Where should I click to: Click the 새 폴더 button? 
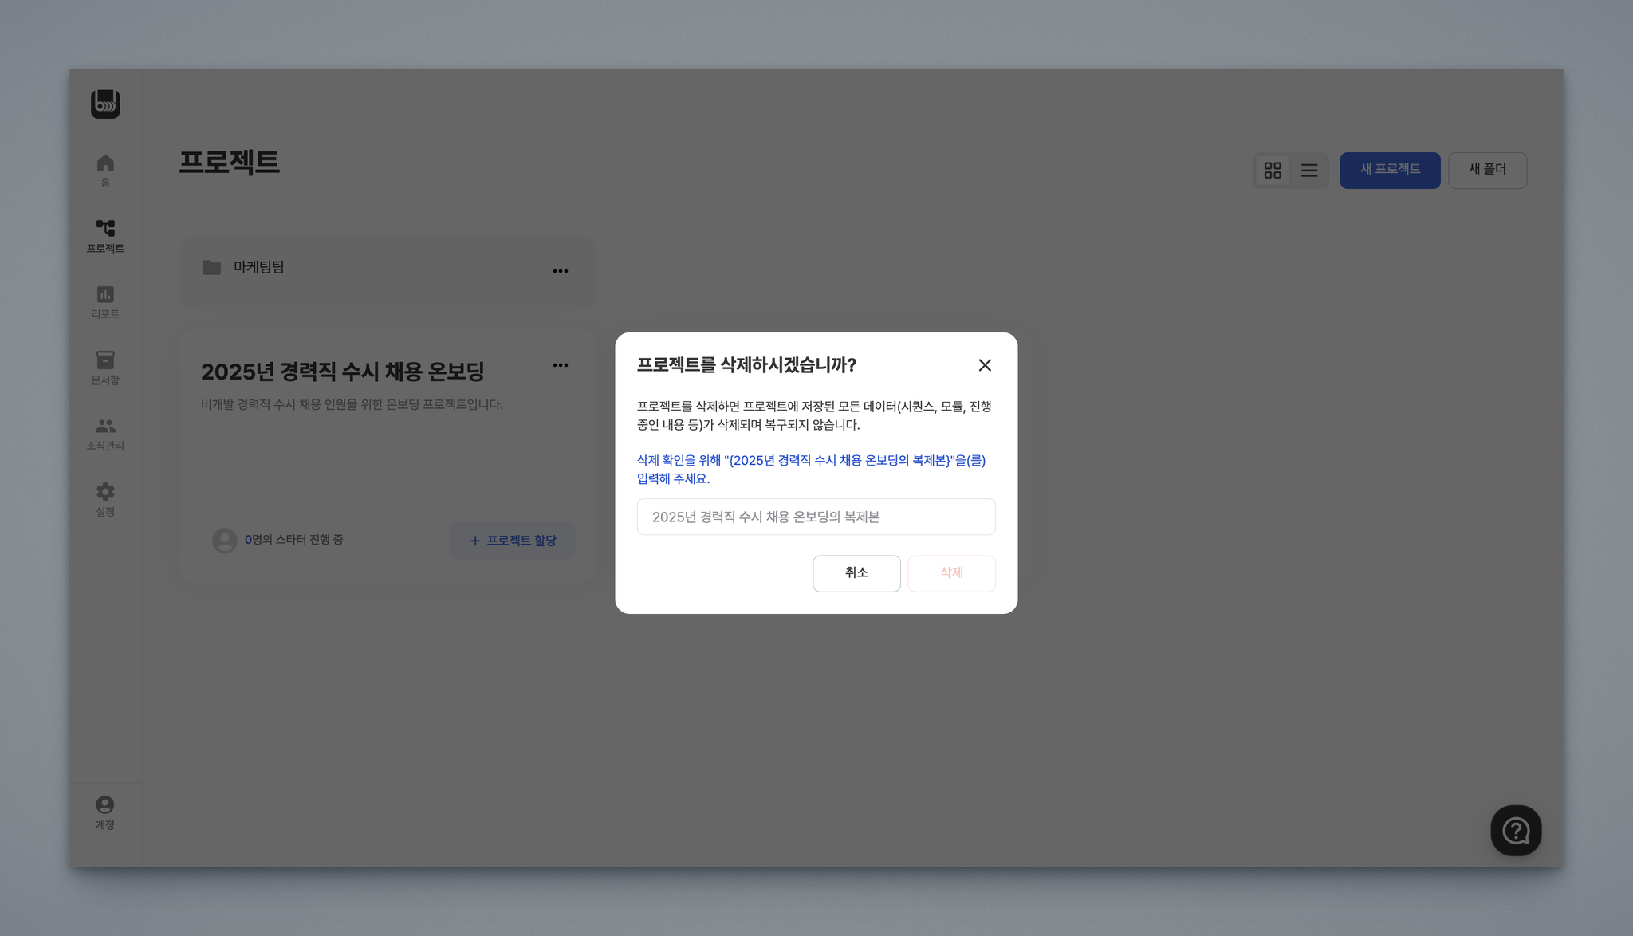pyautogui.click(x=1487, y=170)
